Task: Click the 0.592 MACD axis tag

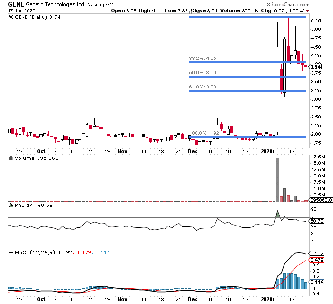Action: point(317,253)
